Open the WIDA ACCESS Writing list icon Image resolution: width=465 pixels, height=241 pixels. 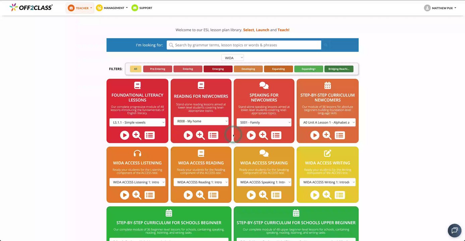pos(340,195)
